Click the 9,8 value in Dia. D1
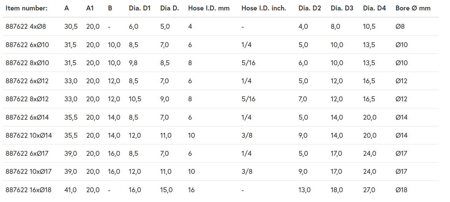This screenshot has height=202, width=450. [x=133, y=63]
